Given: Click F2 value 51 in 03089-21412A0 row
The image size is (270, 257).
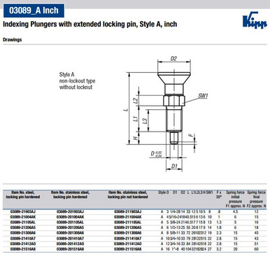Looking at the screenshot, I should tap(257, 244).
